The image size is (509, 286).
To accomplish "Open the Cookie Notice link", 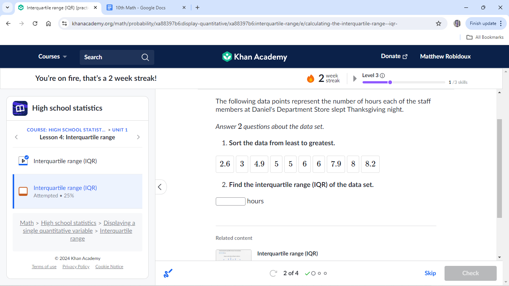I will click(109, 267).
